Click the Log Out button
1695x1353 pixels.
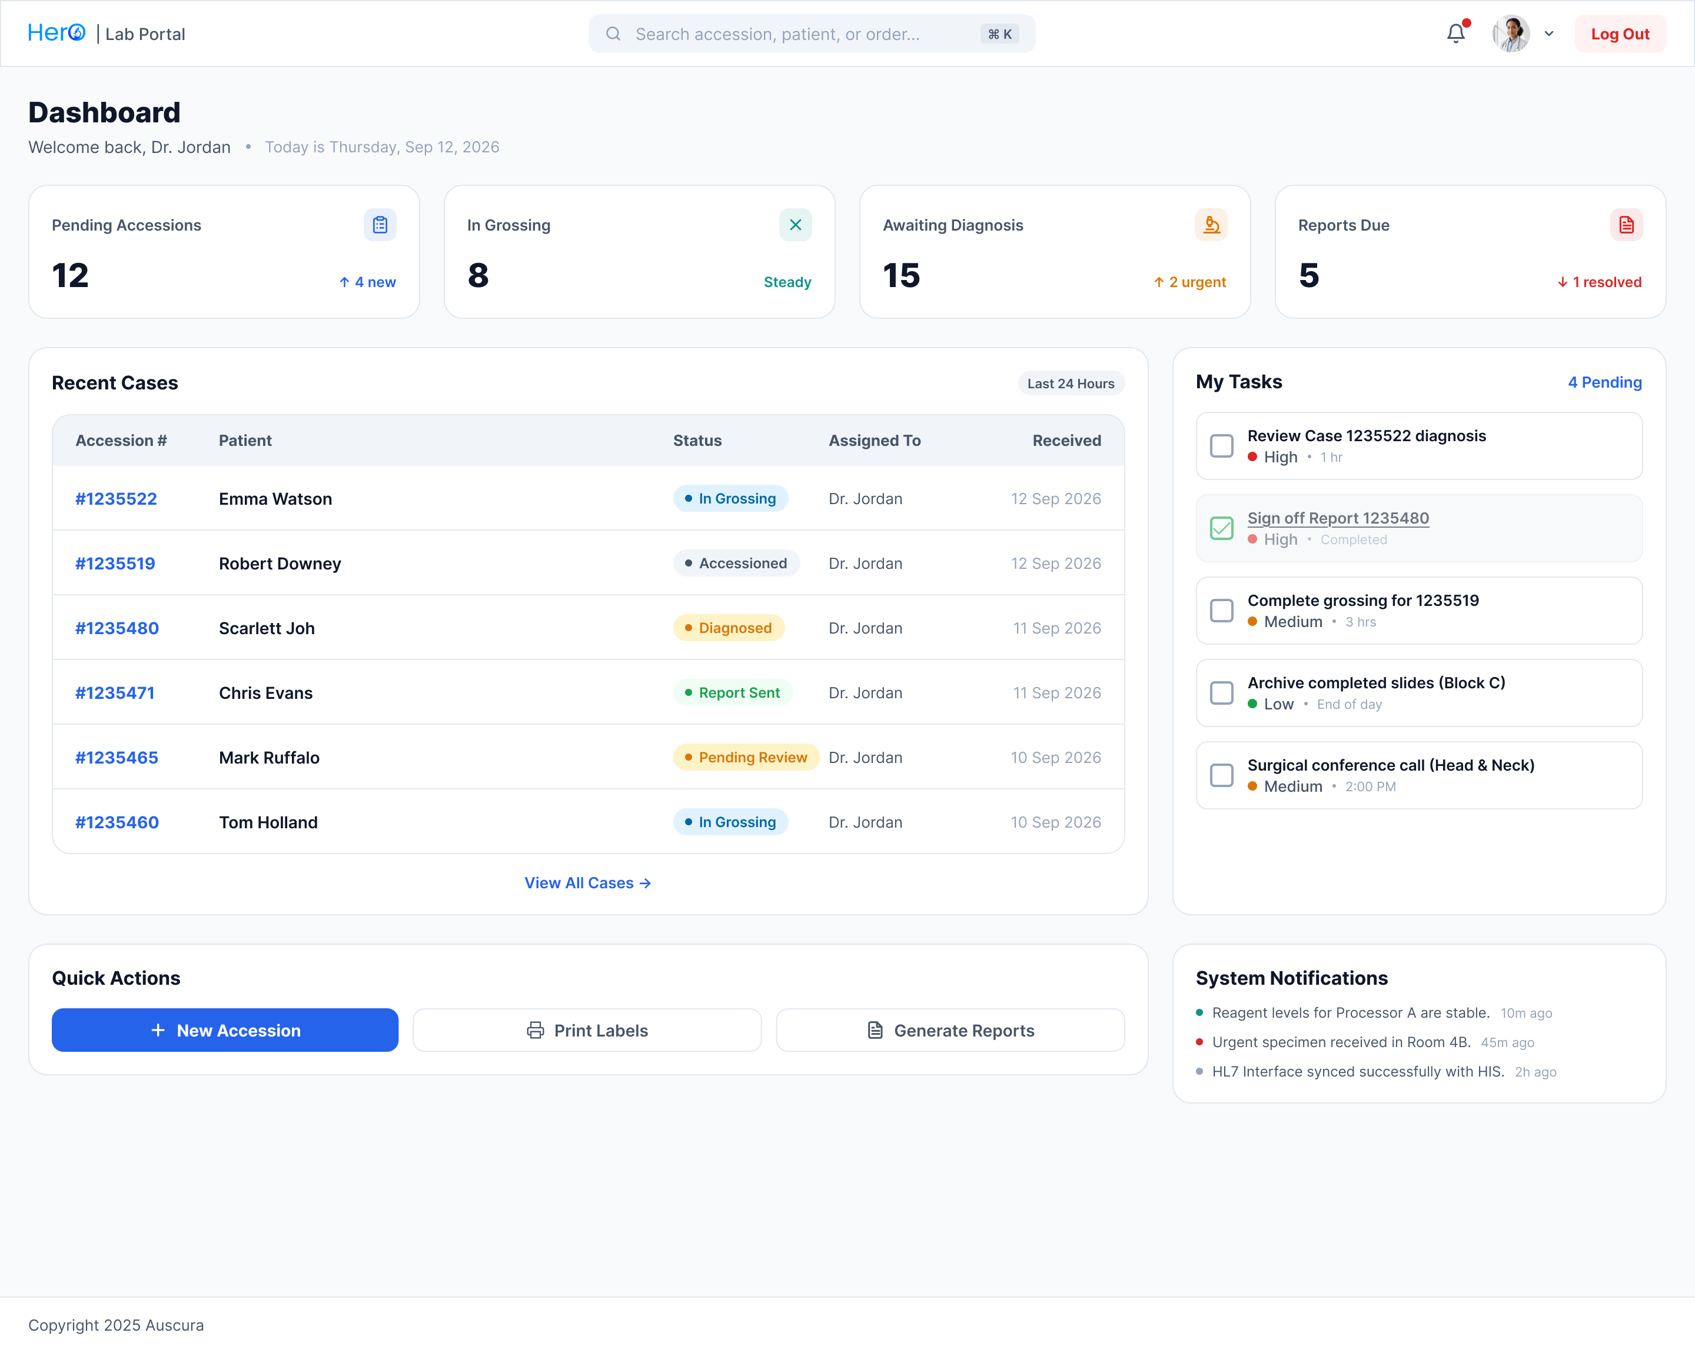(1620, 34)
